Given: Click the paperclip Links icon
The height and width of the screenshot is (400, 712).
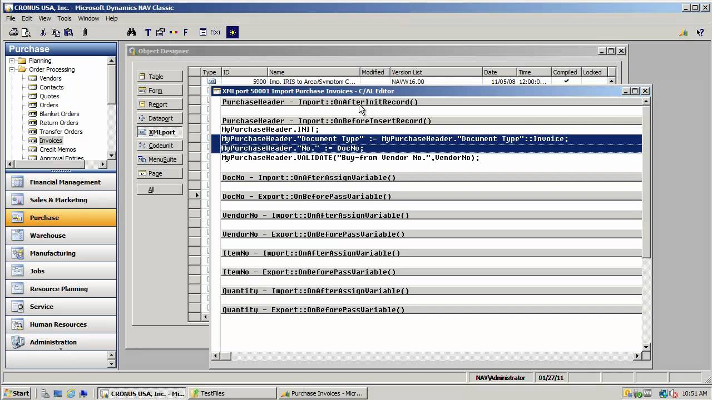Looking at the screenshot, I should (x=85, y=33).
